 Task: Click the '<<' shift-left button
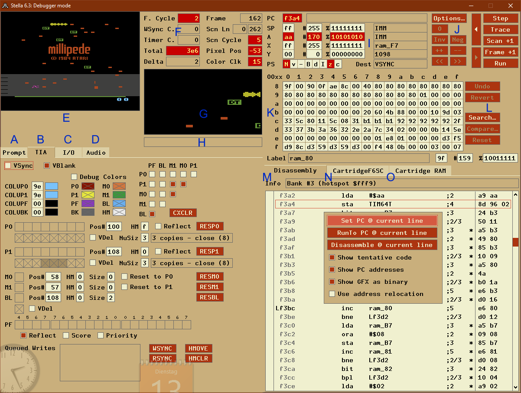click(x=440, y=62)
